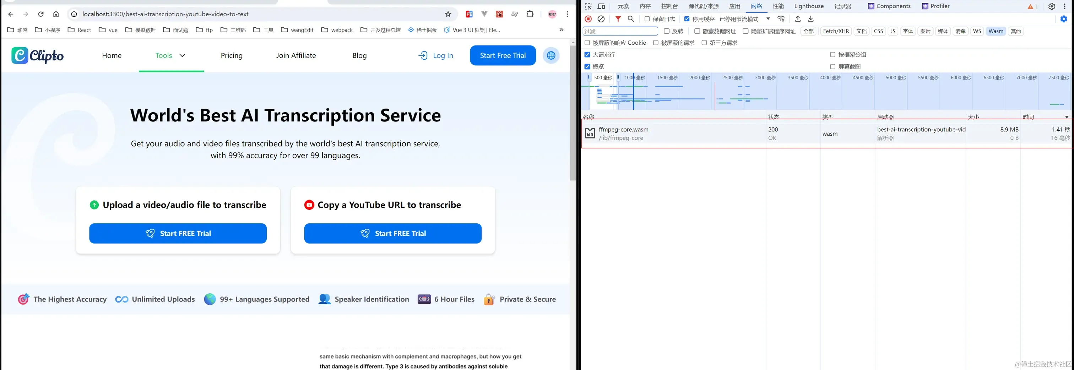Tick the 第三方请求 checkbox

(x=704, y=43)
